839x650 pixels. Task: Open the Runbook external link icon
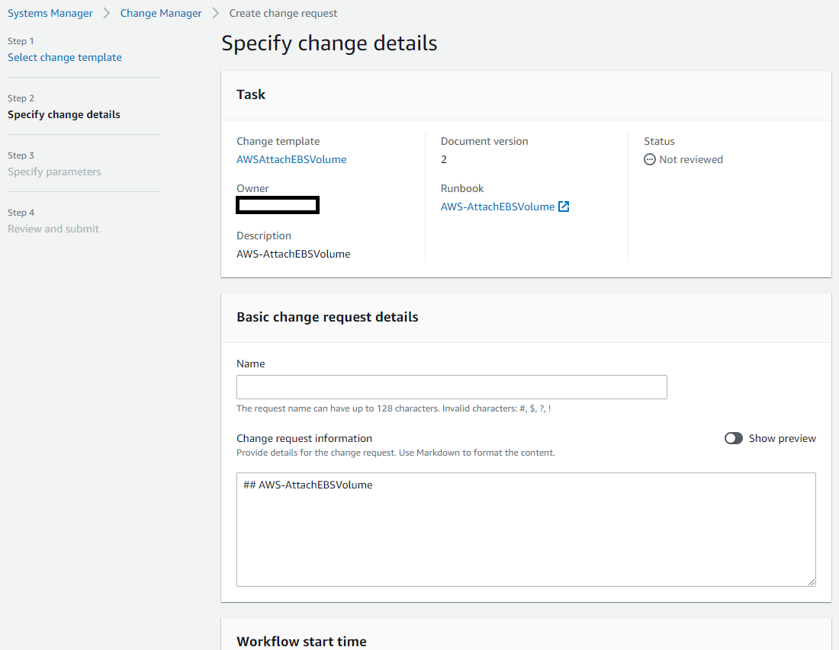coord(564,207)
